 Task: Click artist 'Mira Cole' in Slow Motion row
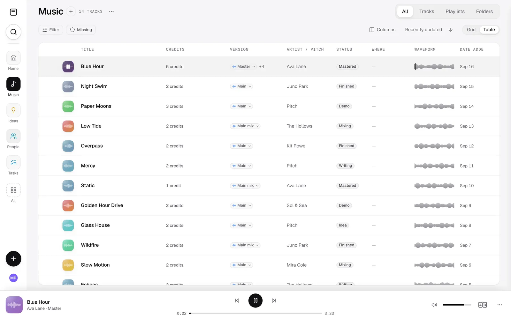click(296, 265)
